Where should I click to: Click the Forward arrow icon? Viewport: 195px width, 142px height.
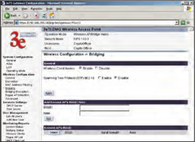(25, 16)
